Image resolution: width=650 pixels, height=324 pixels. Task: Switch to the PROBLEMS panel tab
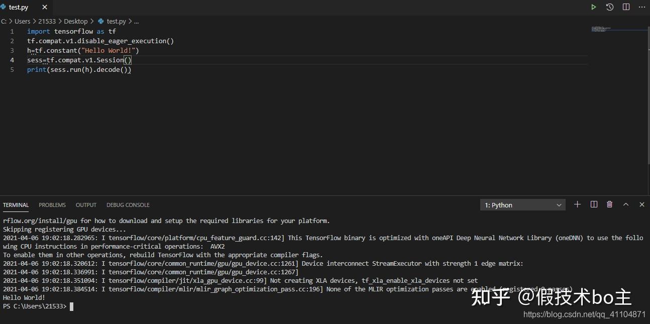52,205
